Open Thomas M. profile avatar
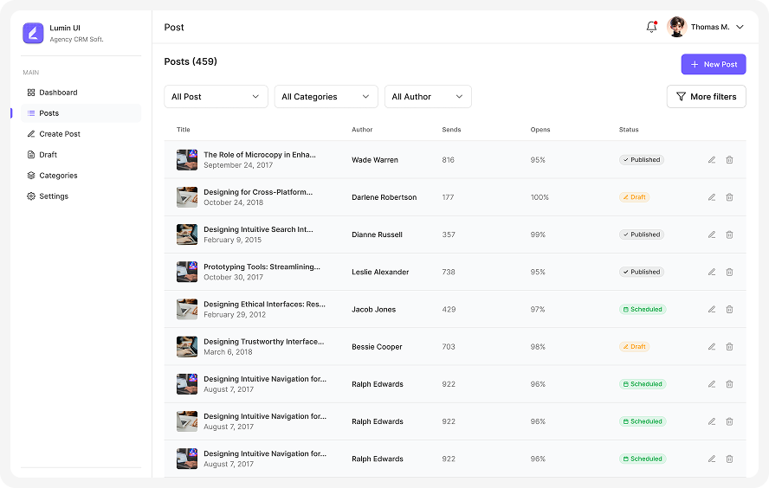 [x=677, y=27]
